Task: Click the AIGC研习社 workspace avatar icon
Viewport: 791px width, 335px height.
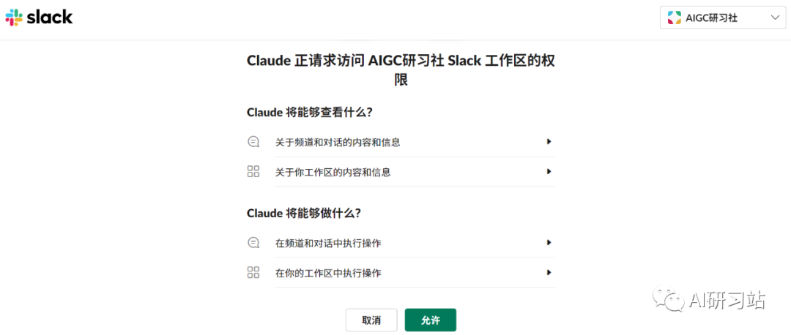Action: click(674, 18)
